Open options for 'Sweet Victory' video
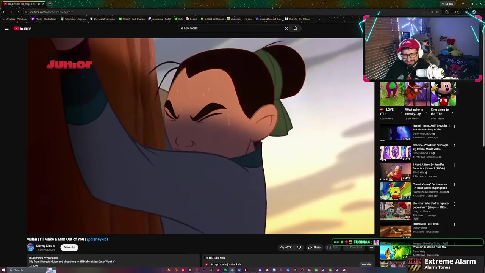Viewport: 485px width, 273px height. [x=454, y=185]
